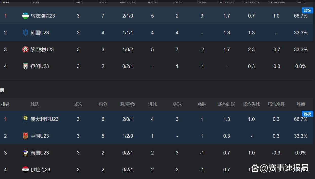
Task: Click the 进球 column header
Action: (x=152, y=104)
